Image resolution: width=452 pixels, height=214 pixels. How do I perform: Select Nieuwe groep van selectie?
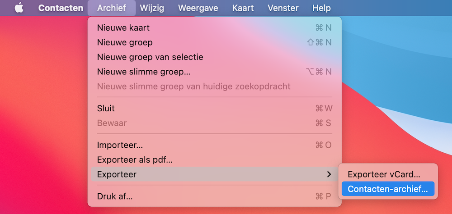(214, 57)
